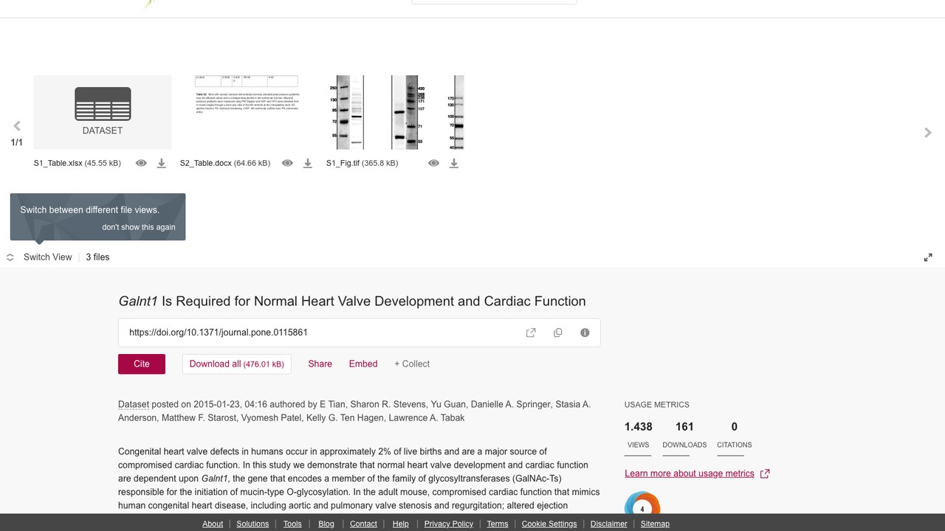Open the Solutions footer link

pos(252,524)
